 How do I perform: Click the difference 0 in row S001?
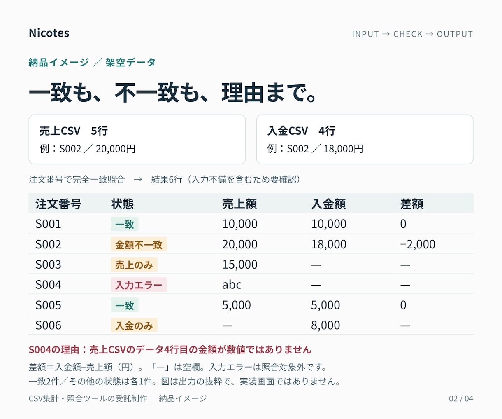pos(403,224)
